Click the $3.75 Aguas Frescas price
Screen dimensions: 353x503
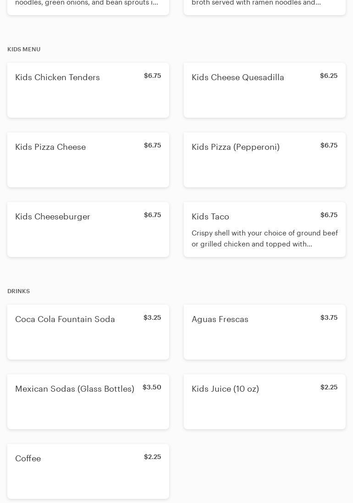[x=329, y=317]
